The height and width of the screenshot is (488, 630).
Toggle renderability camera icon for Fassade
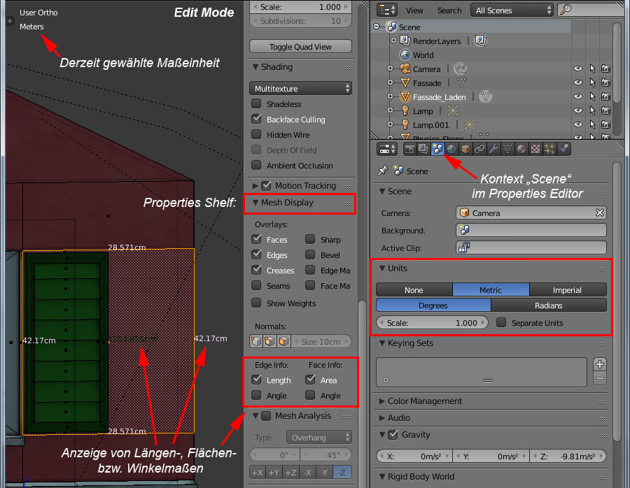coord(605,82)
